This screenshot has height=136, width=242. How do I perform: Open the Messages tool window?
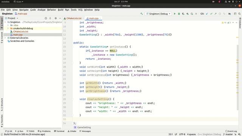tap(85, 131)
